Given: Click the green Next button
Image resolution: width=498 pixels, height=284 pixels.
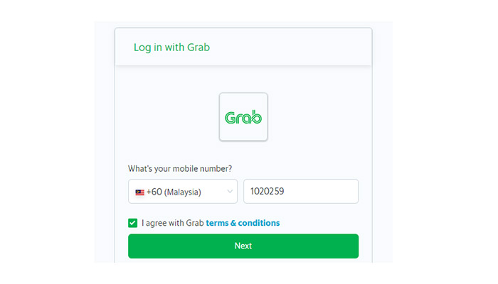Looking at the screenshot, I should pos(243,246).
